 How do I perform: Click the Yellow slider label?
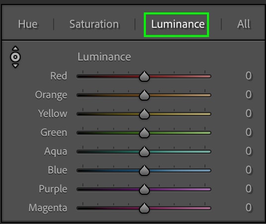(x=53, y=113)
